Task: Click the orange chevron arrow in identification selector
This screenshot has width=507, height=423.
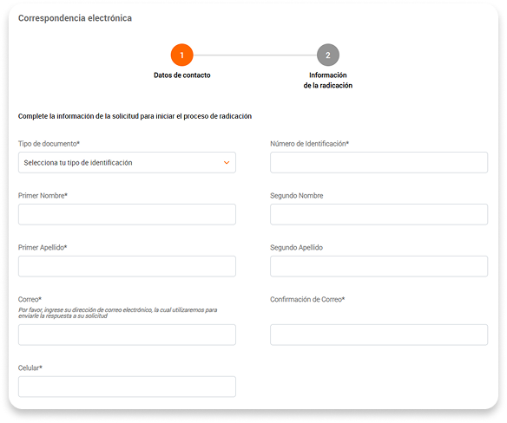Action: tap(227, 162)
